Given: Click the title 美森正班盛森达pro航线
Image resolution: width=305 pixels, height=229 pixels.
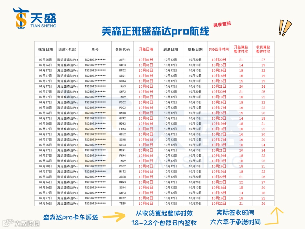Looking at the screenshot, I should (155, 31).
